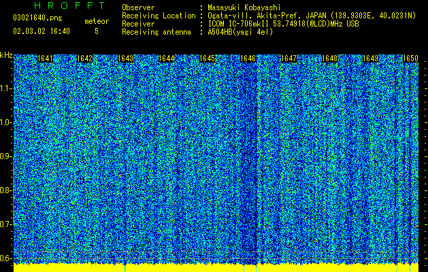Click the 0.9 frequency axis label
Screen dimensions: 428x272
(x=5, y=156)
